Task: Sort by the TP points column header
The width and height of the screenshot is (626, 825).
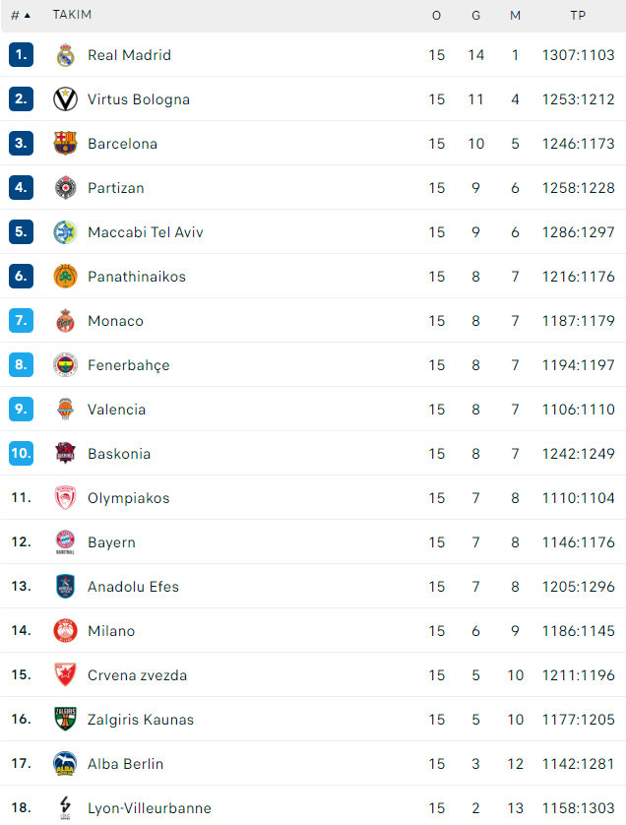Action: 578,16
